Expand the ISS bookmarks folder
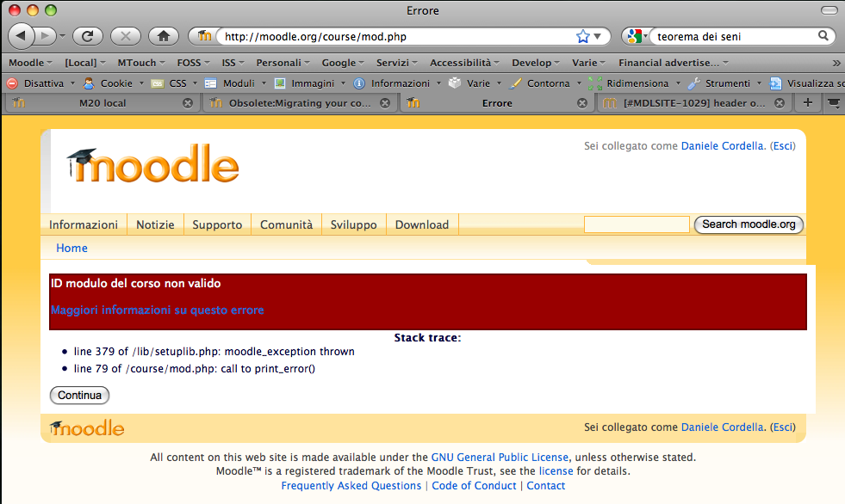 (233, 63)
